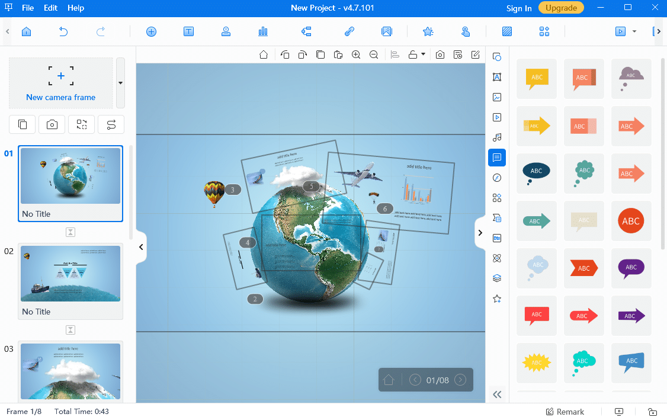Click the text box tool icon
Image resolution: width=667 pixels, height=417 pixels.
pyautogui.click(x=188, y=32)
